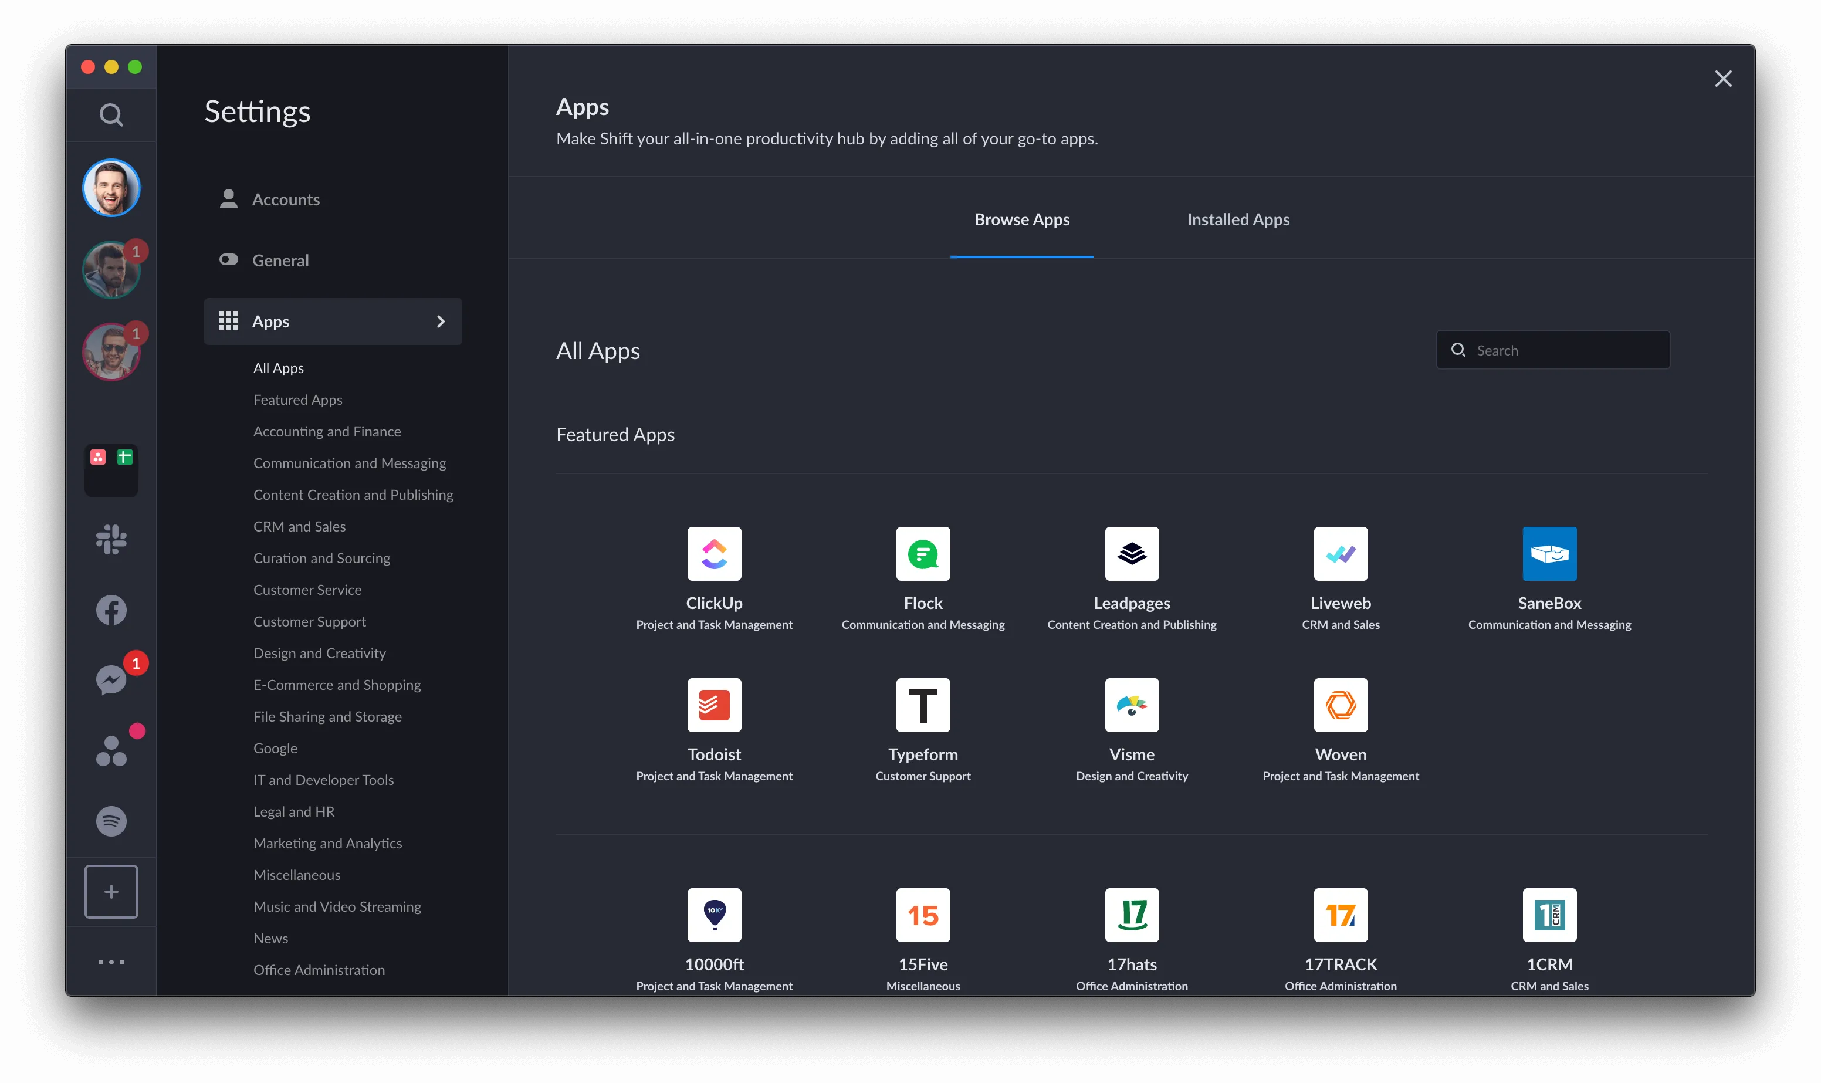Open the 17TRACK app icon

click(x=1340, y=915)
